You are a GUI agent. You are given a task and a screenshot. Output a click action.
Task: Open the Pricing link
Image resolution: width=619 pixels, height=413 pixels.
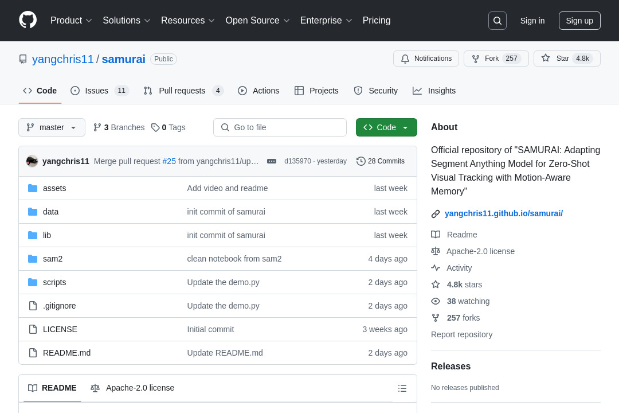tap(377, 21)
